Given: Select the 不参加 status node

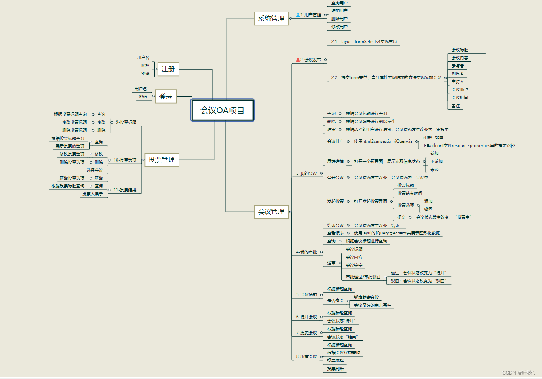Looking at the screenshot, I should [436, 162].
